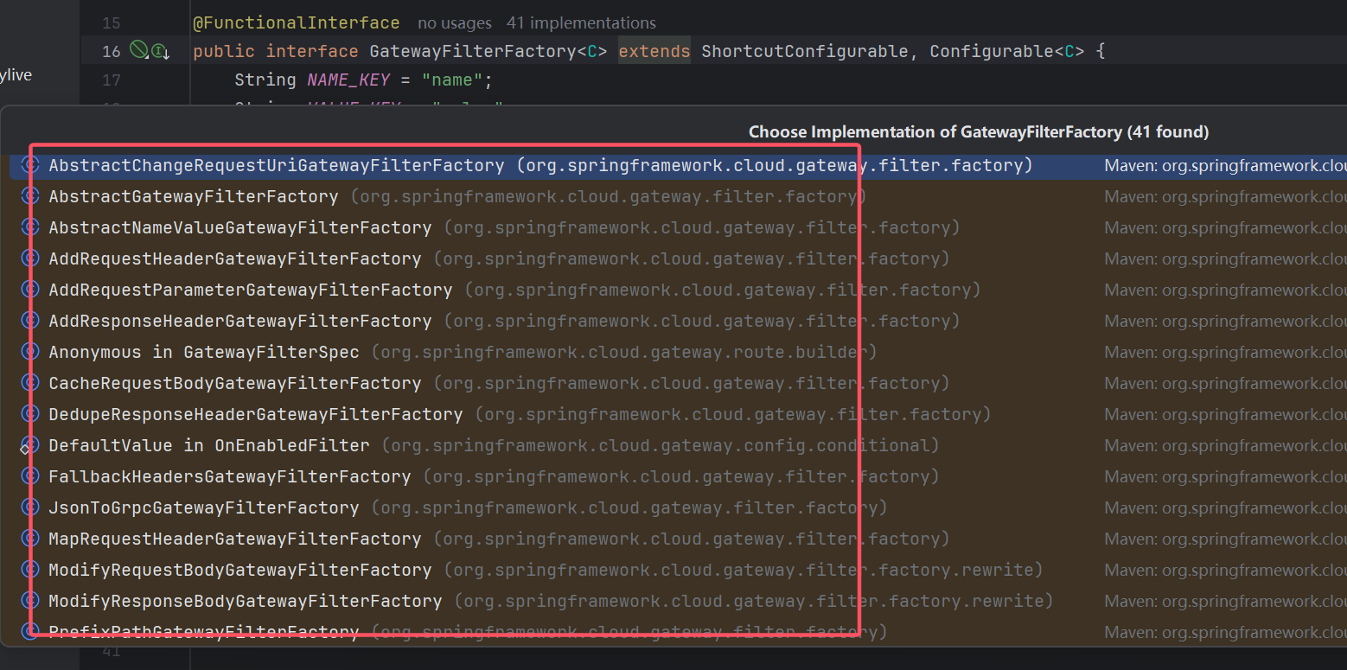Click class icon beside AddRequestParameterGatewayFilterFactory
Screen dimensions: 1347x670
point(30,290)
